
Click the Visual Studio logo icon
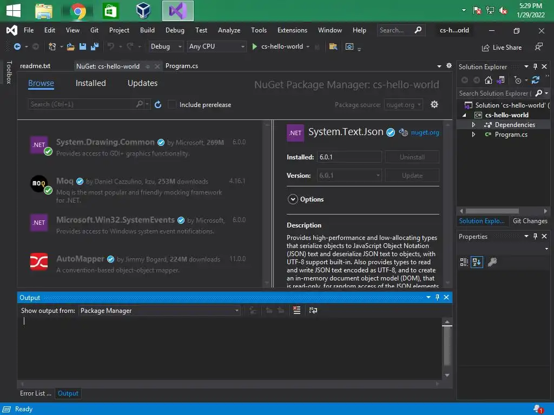(12, 30)
